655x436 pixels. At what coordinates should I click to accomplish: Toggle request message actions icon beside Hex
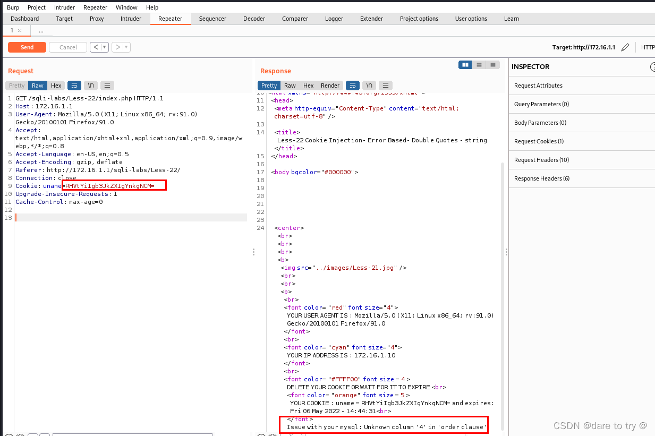coord(74,86)
